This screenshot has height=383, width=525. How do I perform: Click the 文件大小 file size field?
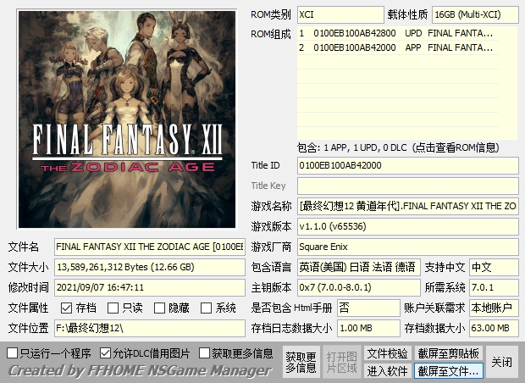coord(150,267)
